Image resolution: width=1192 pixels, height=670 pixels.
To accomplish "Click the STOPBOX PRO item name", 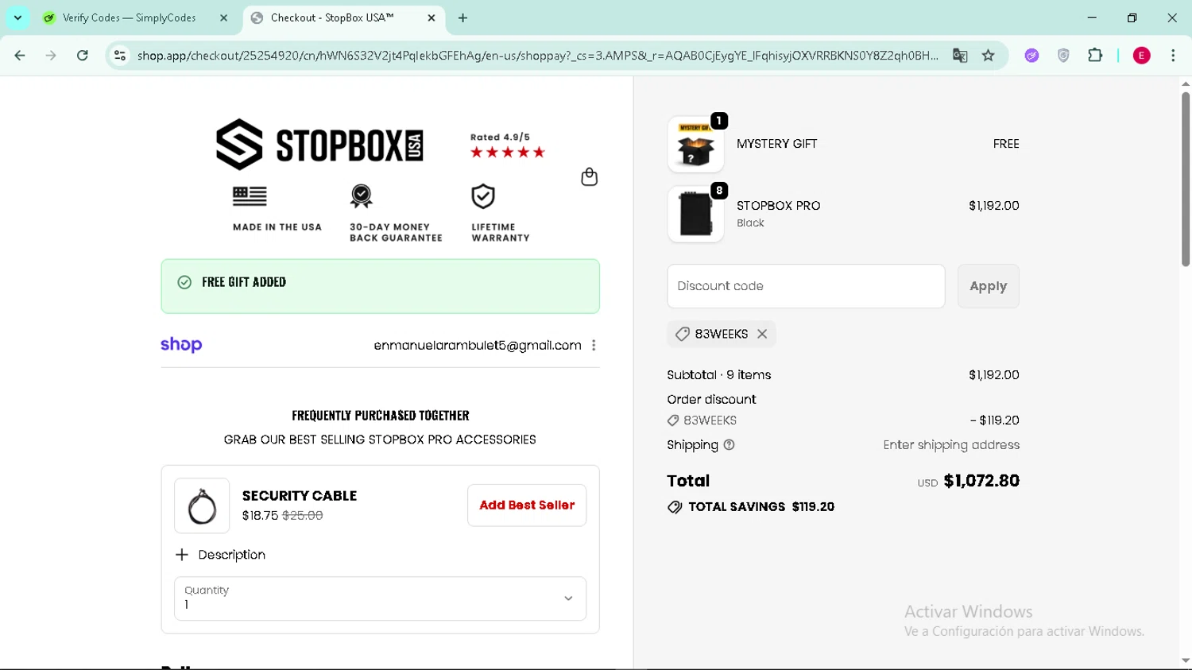I will click(x=779, y=206).
